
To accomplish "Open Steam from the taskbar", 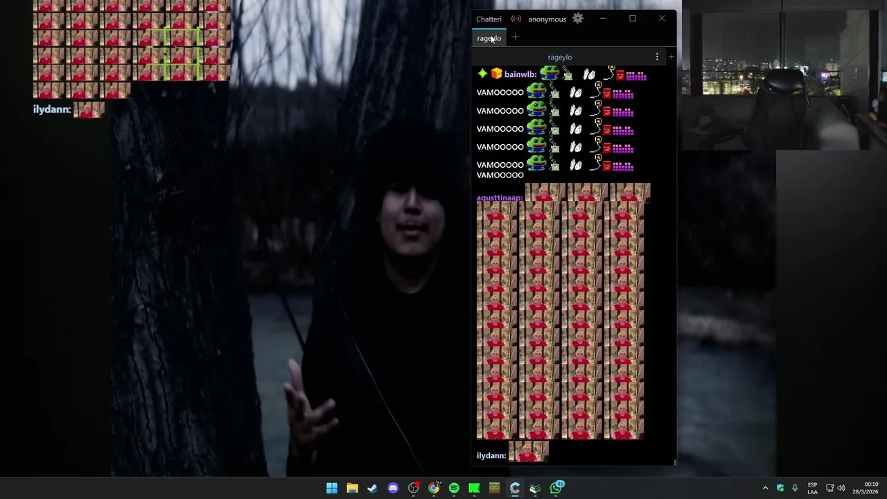I will coord(372,488).
